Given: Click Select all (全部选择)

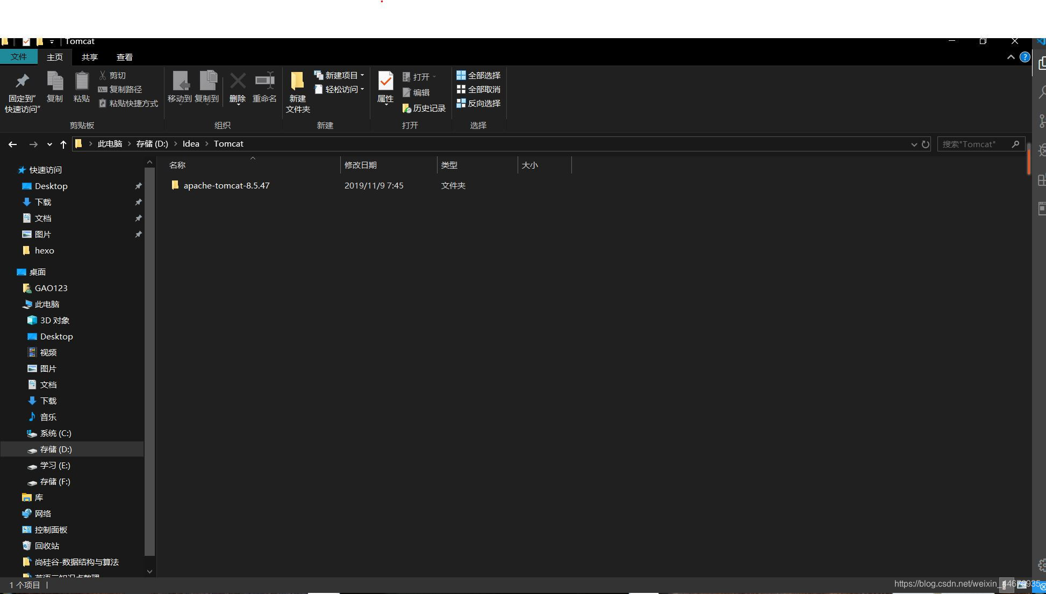Looking at the screenshot, I should pyautogui.click(x=478, y=75).
